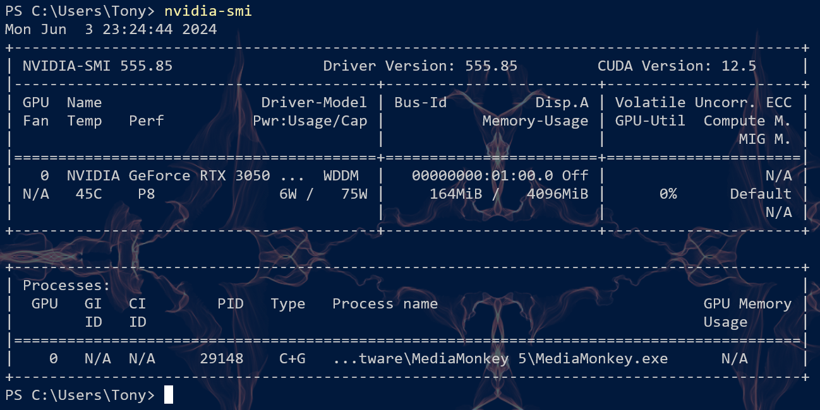Click the Driver Version 555.85 text
This screenshot has height=410, width=820.
pyautogui.click(x=420, y=66)
